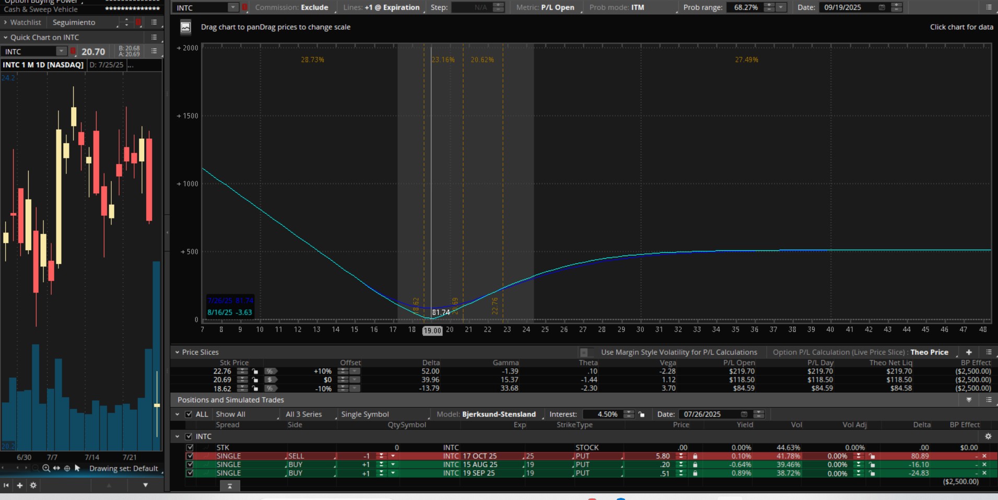Image resolution: width=998 pixels, height=500 pixels.
Task: Remove the 17 OCT 25 put simulated trade
Action: (x=984, y=456)
